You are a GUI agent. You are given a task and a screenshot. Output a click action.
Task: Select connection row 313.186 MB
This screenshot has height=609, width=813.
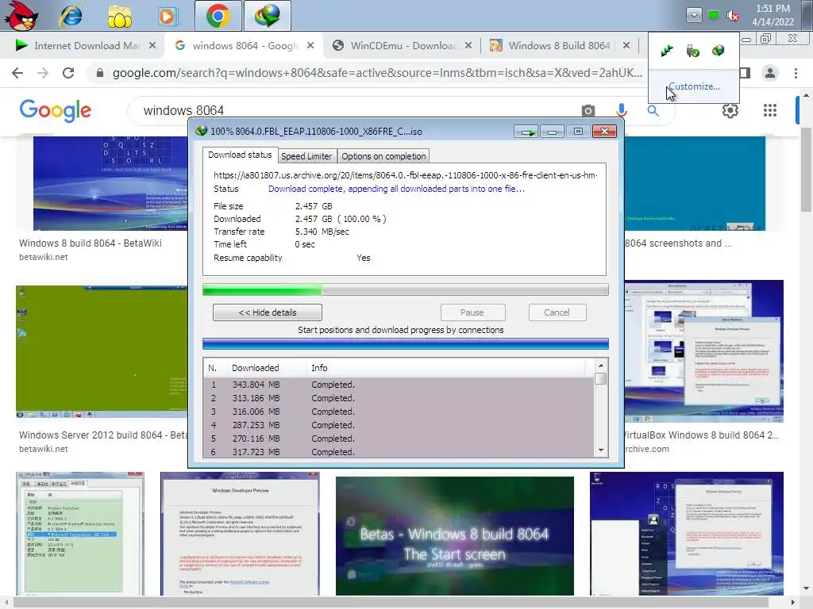tap(399, 398)
